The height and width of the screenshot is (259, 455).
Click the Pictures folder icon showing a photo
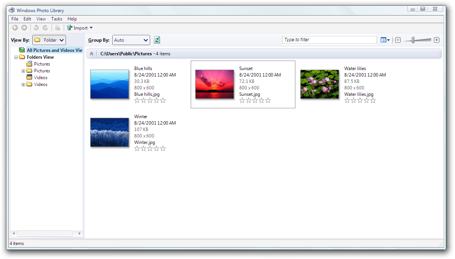click(29, 64)
